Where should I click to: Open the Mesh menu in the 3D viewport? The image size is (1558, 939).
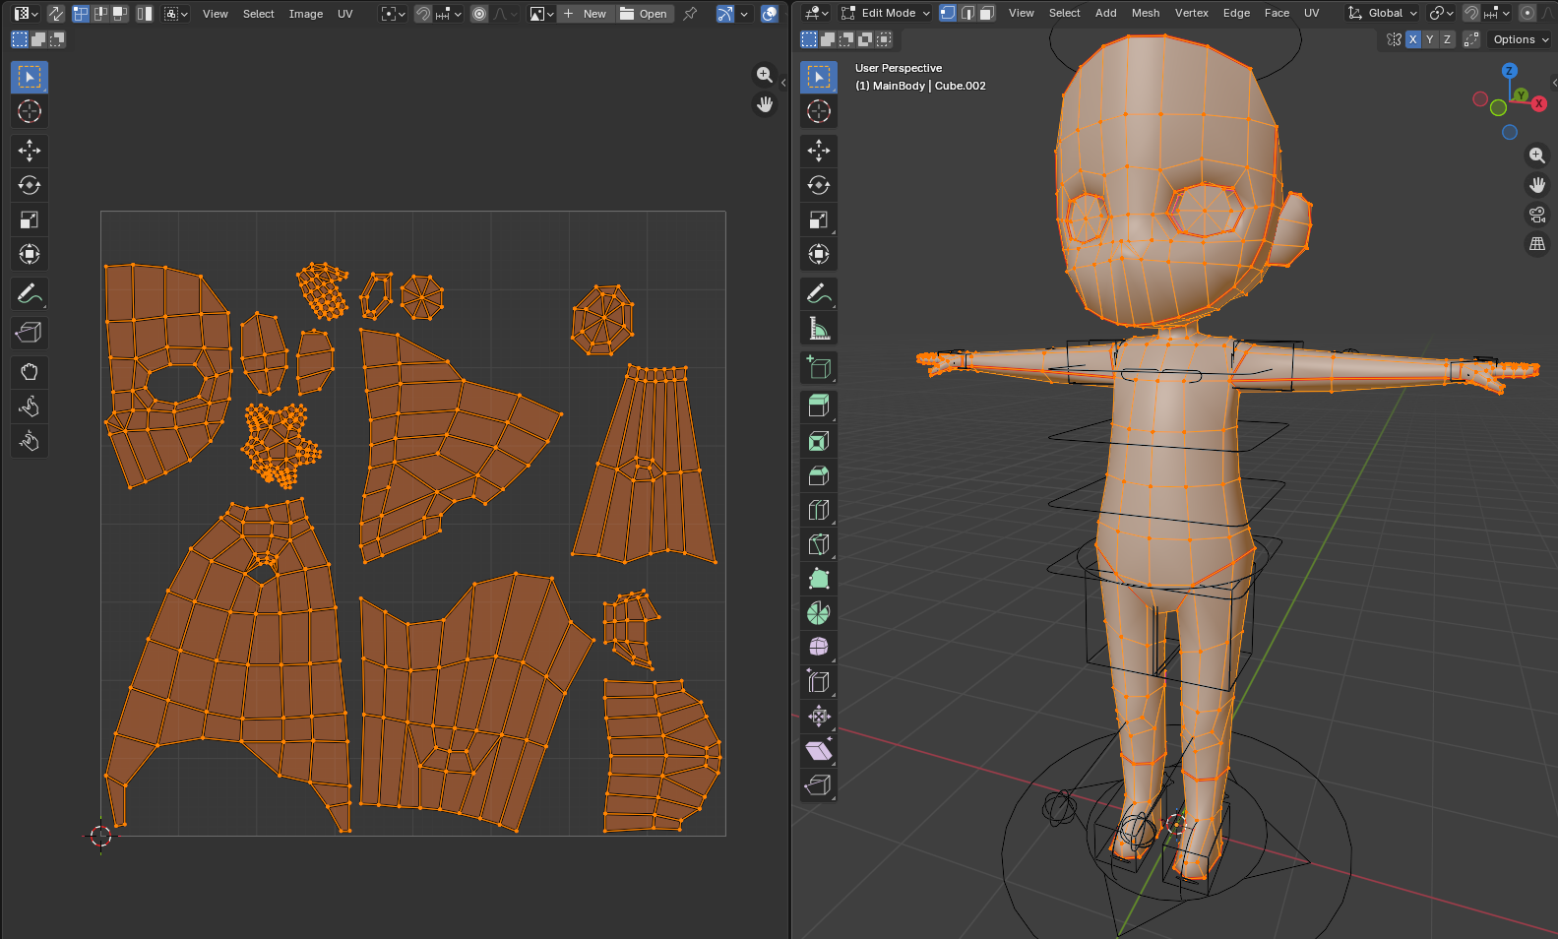pyautogui.click(x=1145, y=13)
